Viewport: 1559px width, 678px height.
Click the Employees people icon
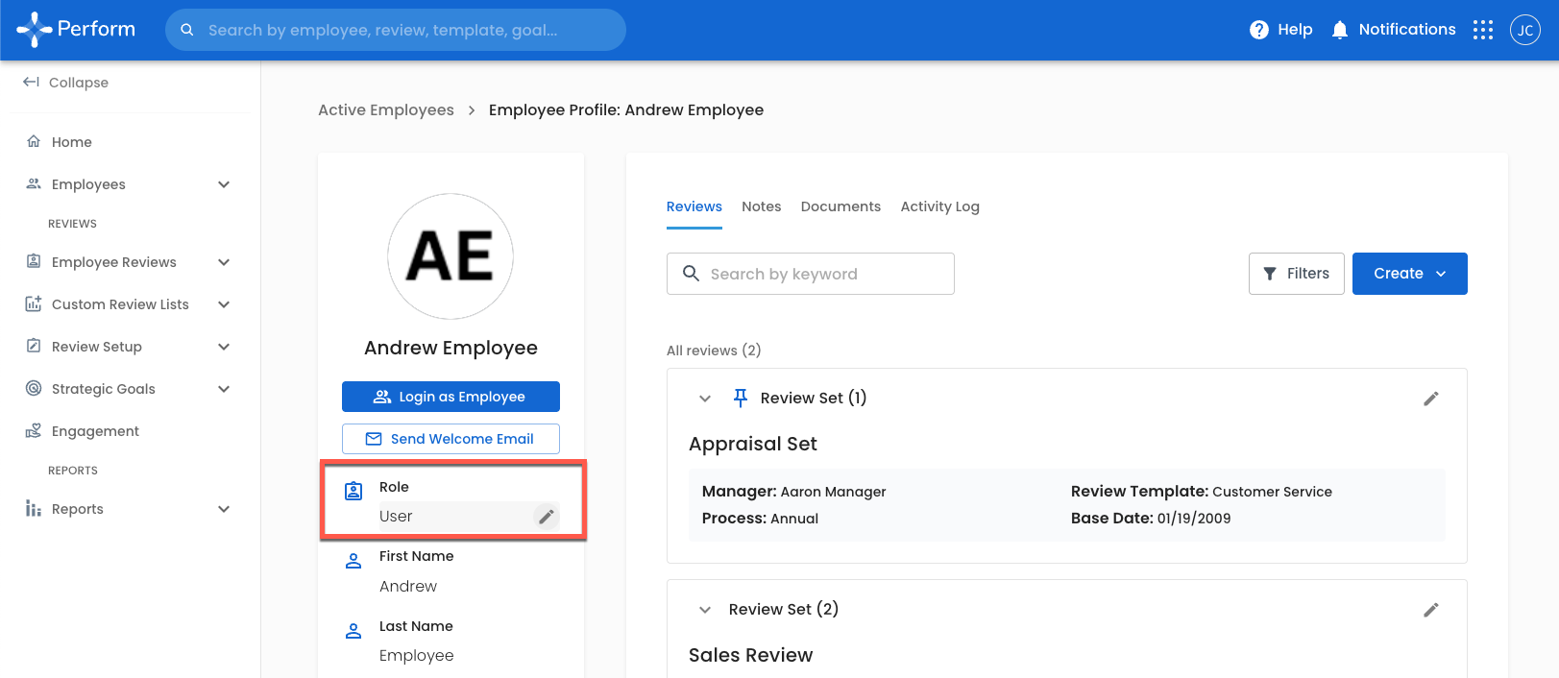coord(34,183)
